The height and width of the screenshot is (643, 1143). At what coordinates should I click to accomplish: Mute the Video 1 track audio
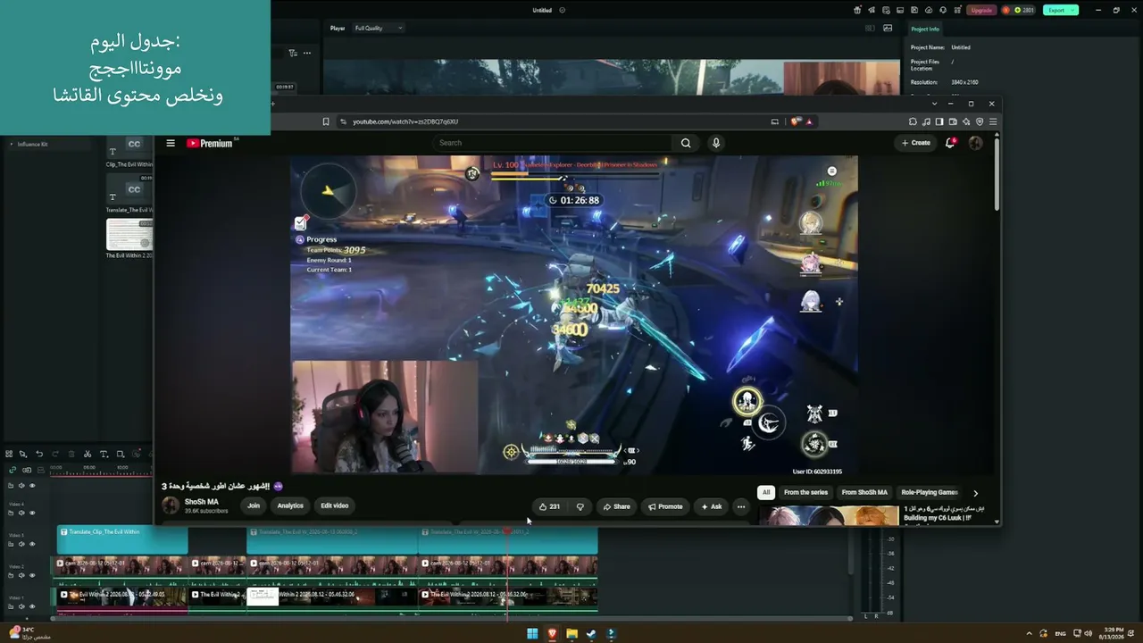21,606
